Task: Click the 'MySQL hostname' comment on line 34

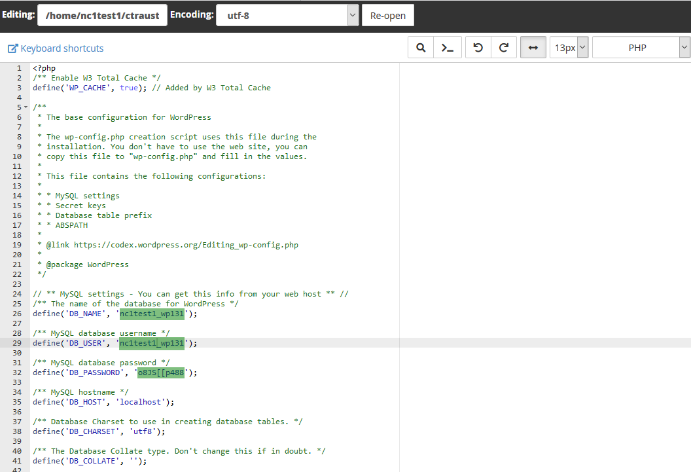Action: coord(80,392)
